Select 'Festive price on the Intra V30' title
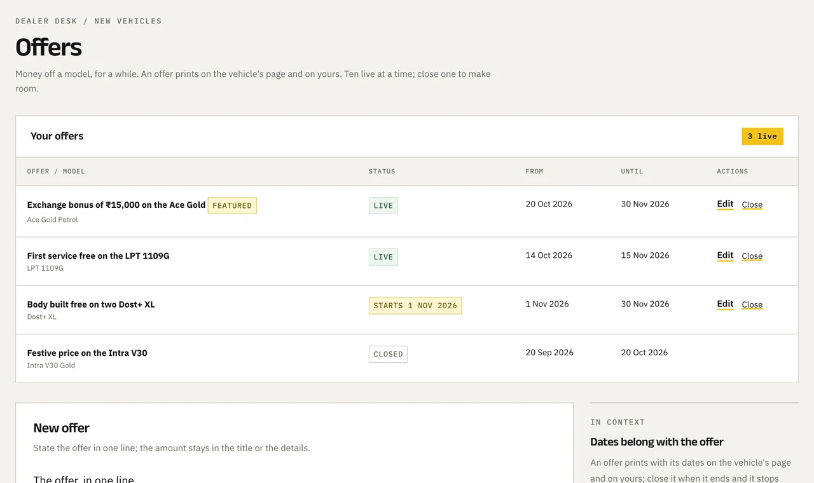Viewport: 814px width, 483px height. coord(87,353)
